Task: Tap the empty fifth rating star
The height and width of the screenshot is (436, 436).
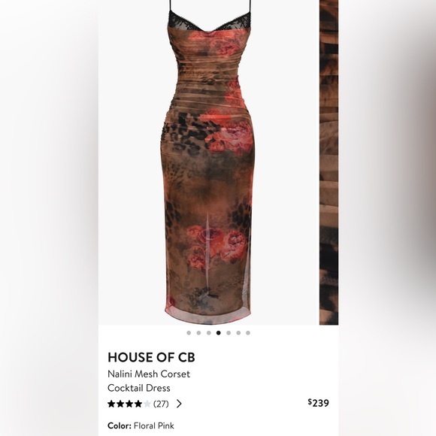Action: tap(147, 404)
